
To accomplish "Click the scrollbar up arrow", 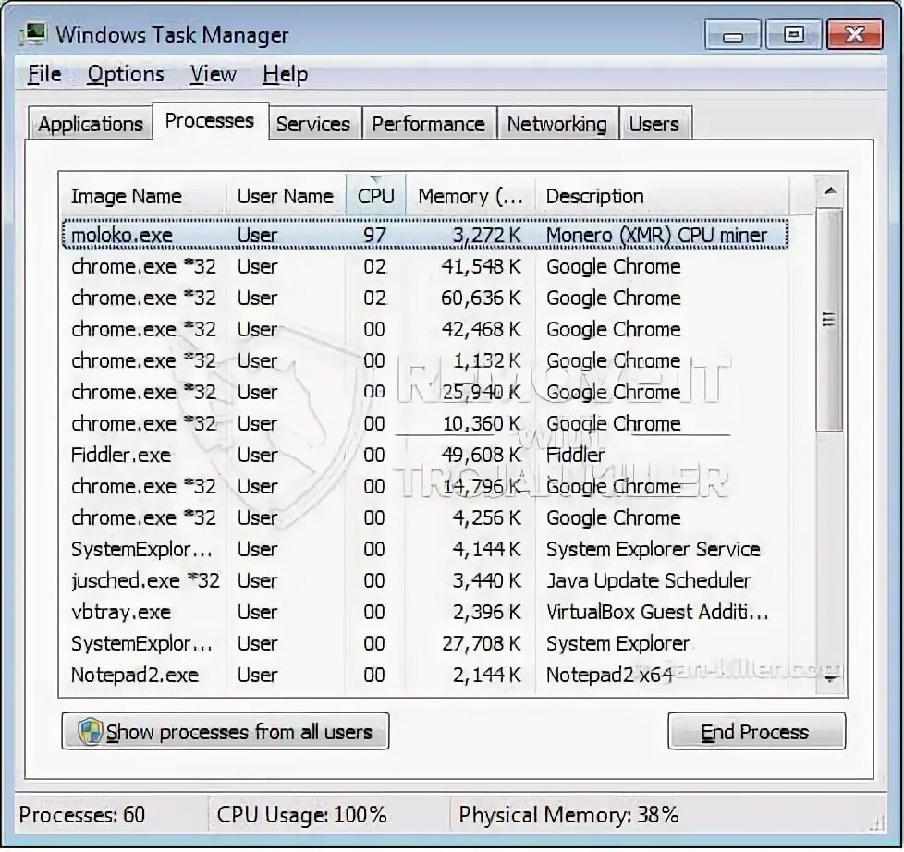I will [x=830, y=190].
